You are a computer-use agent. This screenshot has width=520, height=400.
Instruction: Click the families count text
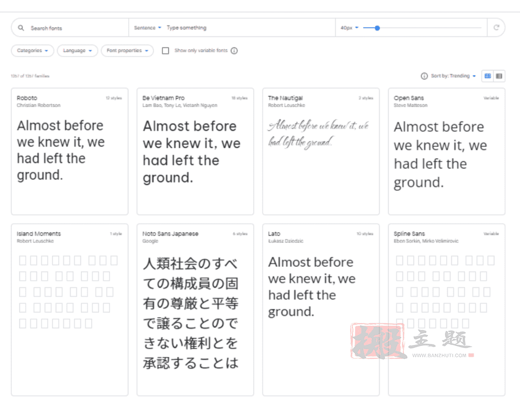(x=30, y=76)
